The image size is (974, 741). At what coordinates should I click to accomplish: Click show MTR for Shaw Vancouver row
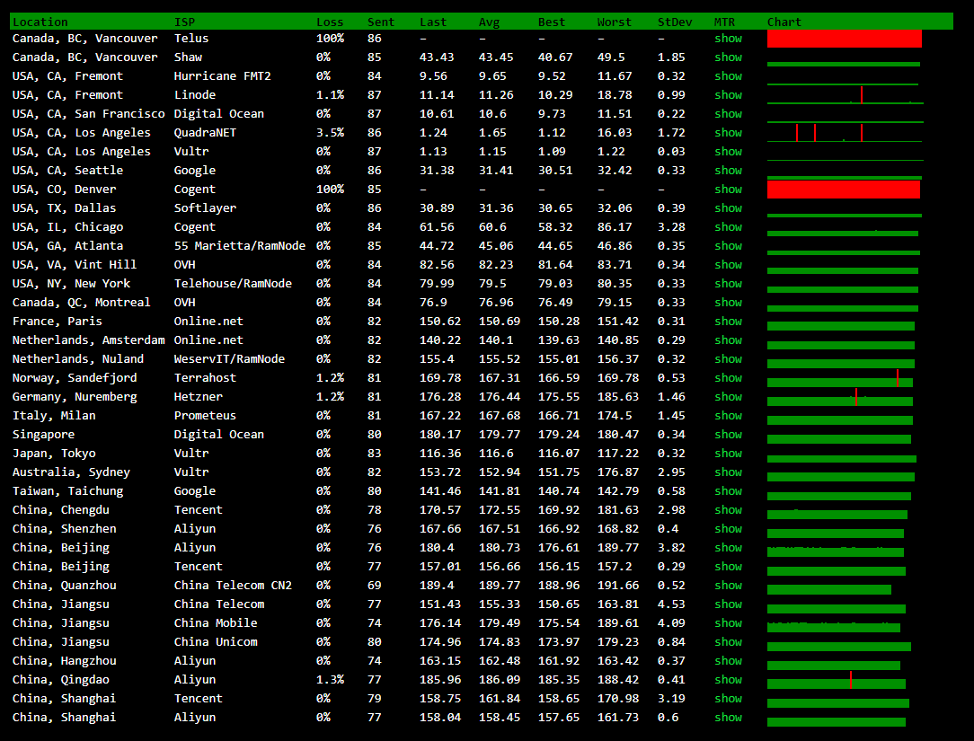coord(728,57)
